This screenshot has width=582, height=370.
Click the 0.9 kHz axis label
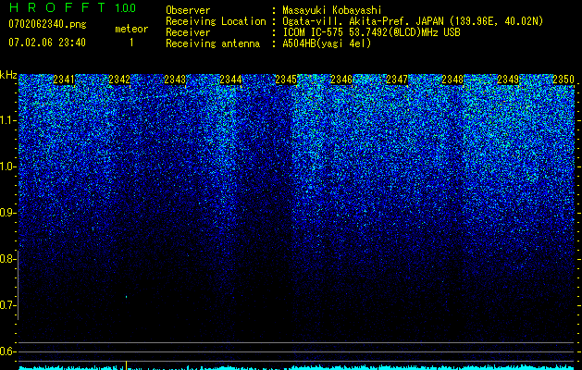point(6,213)
